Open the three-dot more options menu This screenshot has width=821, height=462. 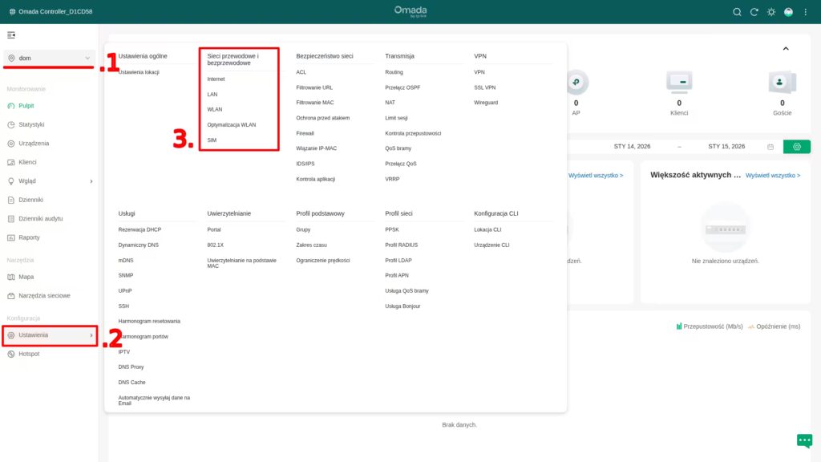[x=805, y=11]
